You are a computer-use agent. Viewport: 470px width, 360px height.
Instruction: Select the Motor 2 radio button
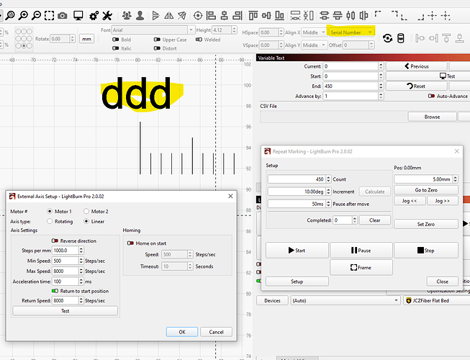point(87,212)
